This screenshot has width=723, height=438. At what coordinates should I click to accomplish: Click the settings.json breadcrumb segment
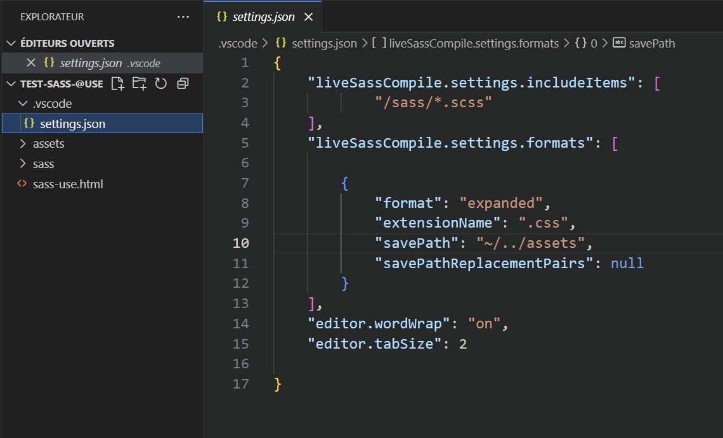pyautogui.click(x=324, y=43)
